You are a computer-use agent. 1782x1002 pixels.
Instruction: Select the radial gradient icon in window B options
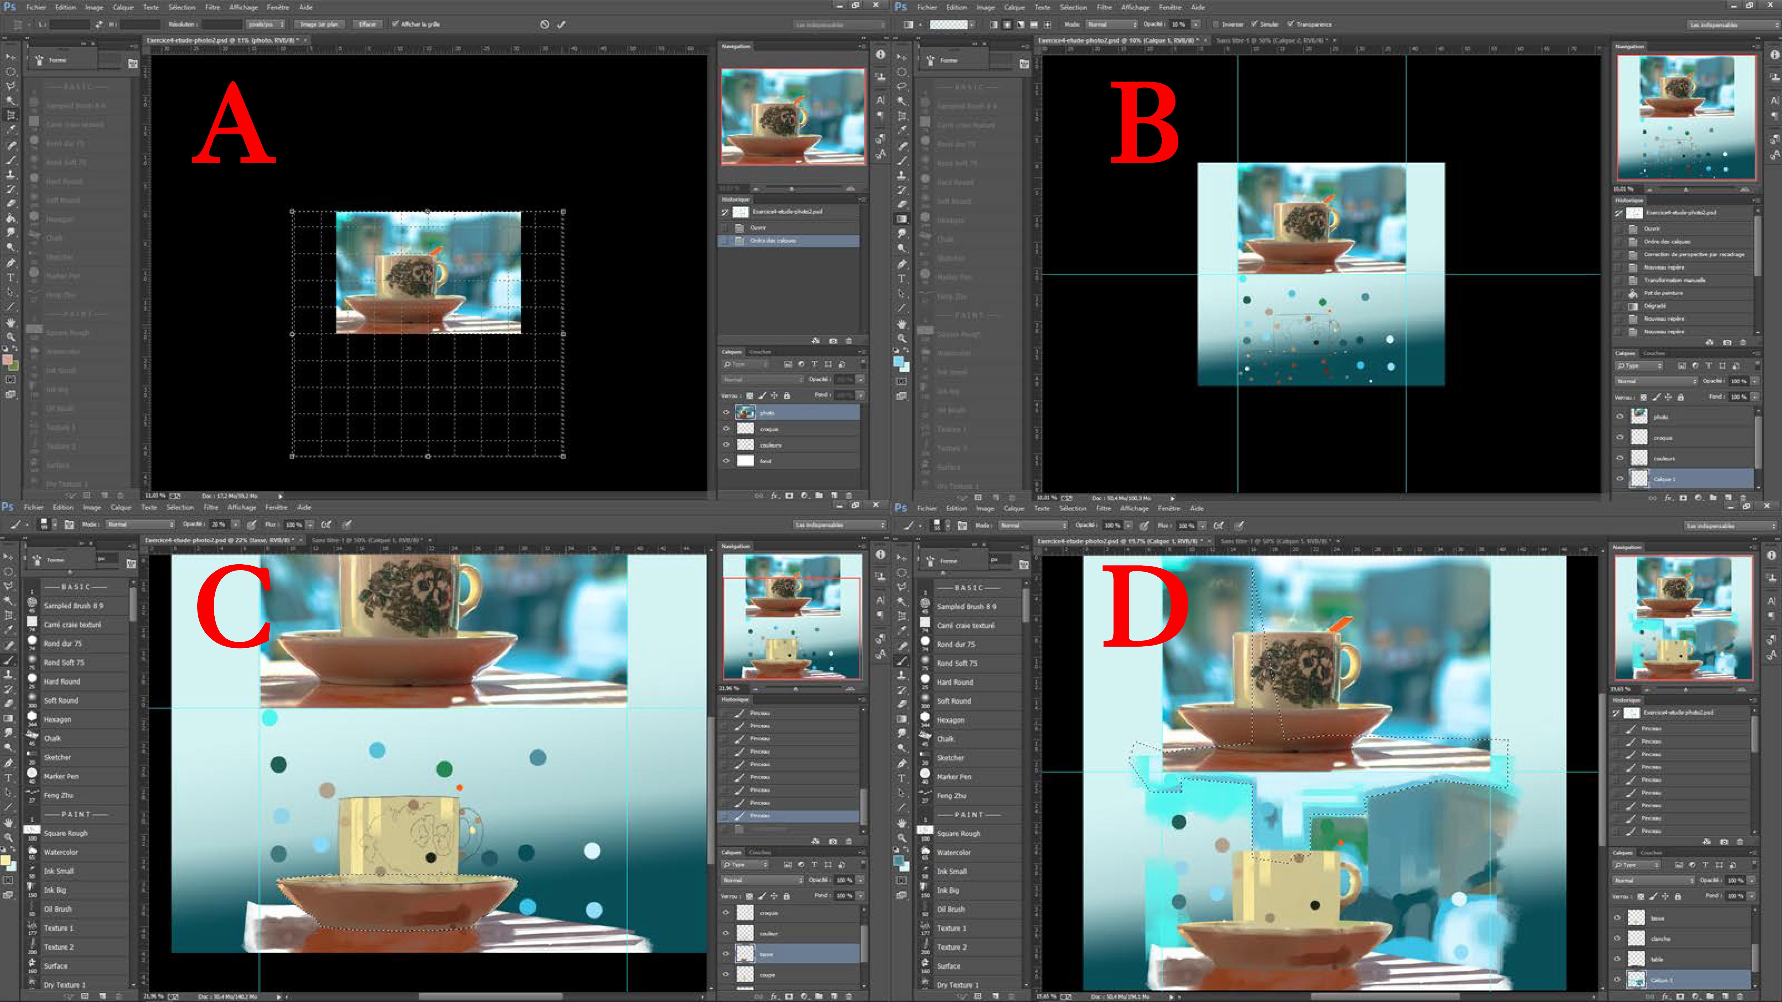pos(1007,24)
